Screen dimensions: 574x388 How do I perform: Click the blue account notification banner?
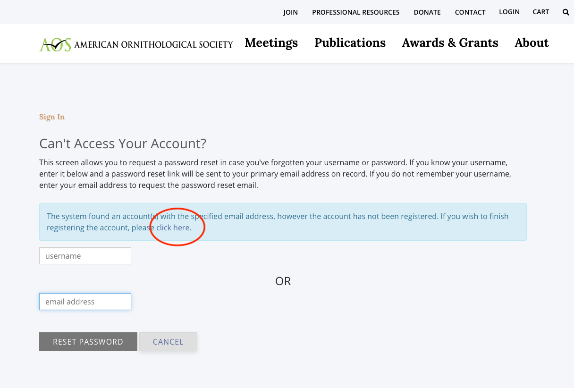pyautogui.click(x=330, y=222)
